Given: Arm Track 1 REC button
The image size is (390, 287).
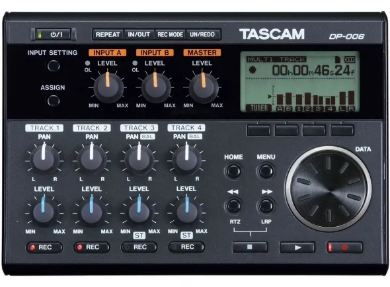Looking at the screenshot, I should click(44, 247).
